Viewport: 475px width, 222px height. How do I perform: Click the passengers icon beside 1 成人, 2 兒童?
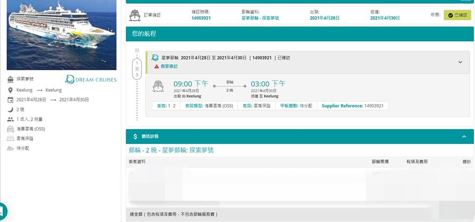(10, 119)
